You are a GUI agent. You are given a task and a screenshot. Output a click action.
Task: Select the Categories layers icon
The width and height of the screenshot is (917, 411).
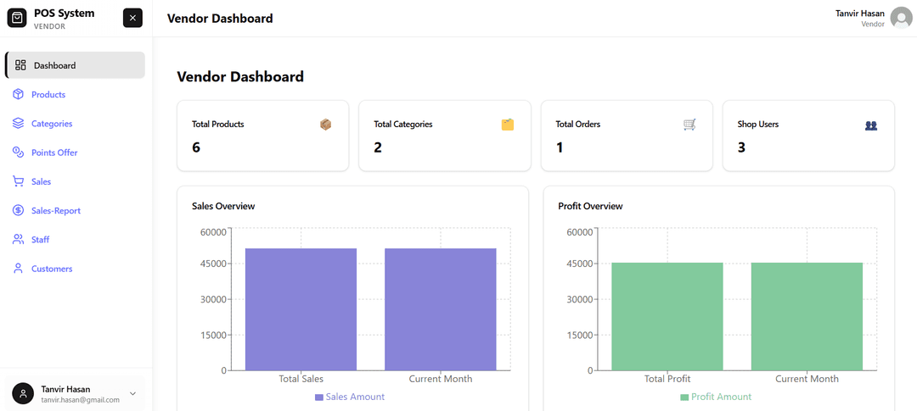tap(19, 123)
